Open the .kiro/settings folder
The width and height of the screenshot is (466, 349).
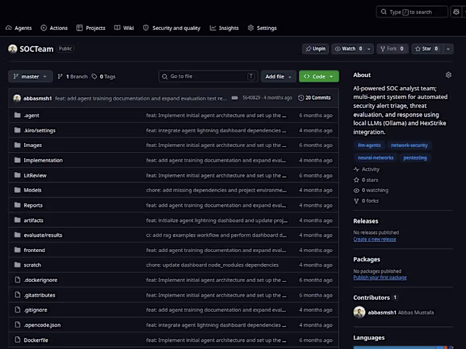39,130
